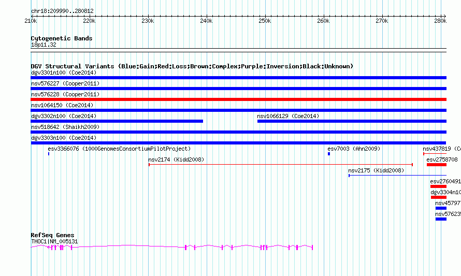This screenshot has width=461, height=276.
Task: Open the dgv3303n100 (Coe2014) label
Action: [x=64, y=138]
